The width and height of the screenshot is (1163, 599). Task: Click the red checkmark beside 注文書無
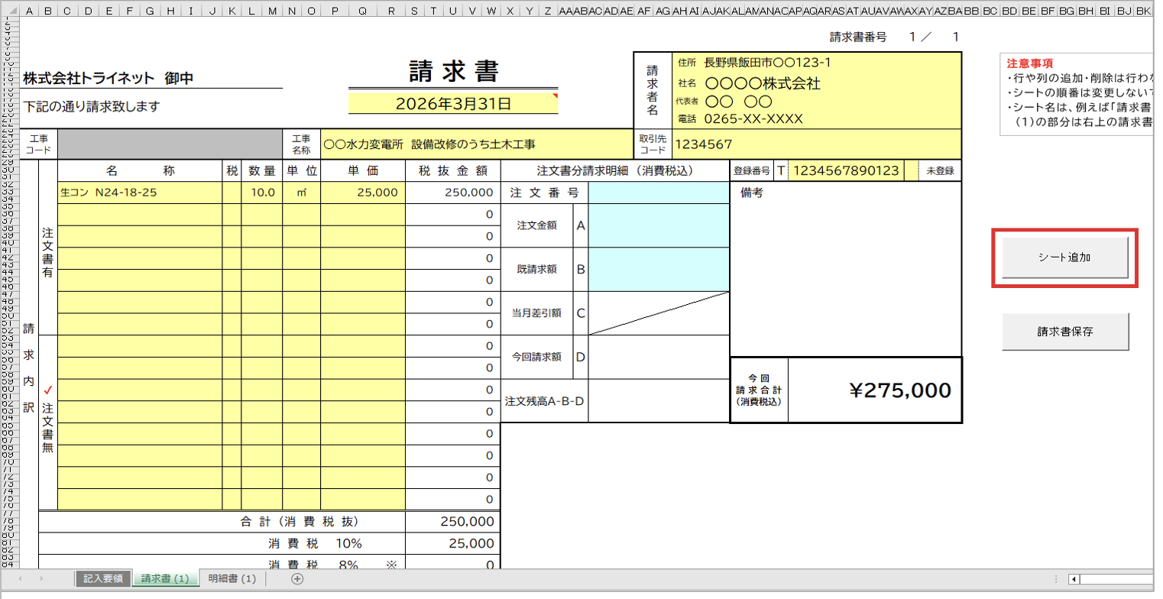[48, 390]
